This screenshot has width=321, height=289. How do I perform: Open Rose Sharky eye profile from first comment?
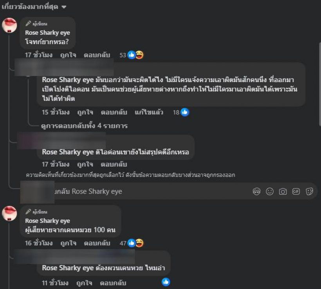click(x=47, y=33)
